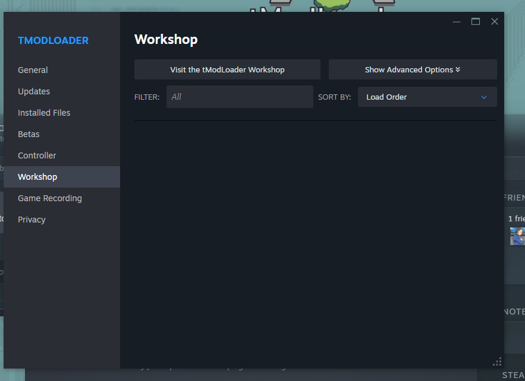Visit the tModLoader Workshop

(227, 69)
